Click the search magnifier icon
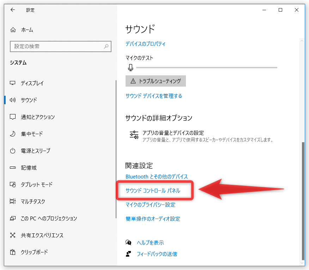The height and width of the screenshot is (270, 309). point(106,46)
